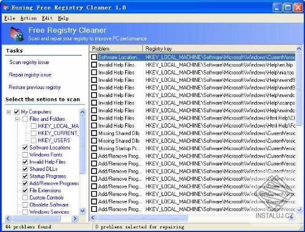This screenshot has width=305, height=232.
Task: Toggle the My Computers checkbox
Action: pos(16,112)
